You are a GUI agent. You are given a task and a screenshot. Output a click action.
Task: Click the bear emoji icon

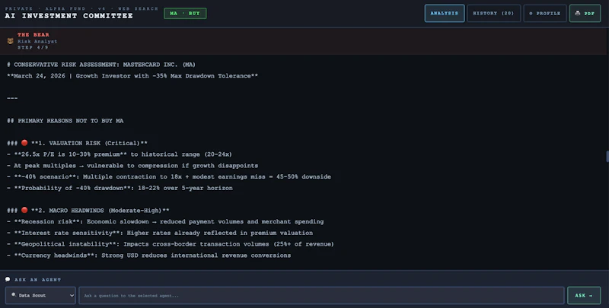coord(11,41)
